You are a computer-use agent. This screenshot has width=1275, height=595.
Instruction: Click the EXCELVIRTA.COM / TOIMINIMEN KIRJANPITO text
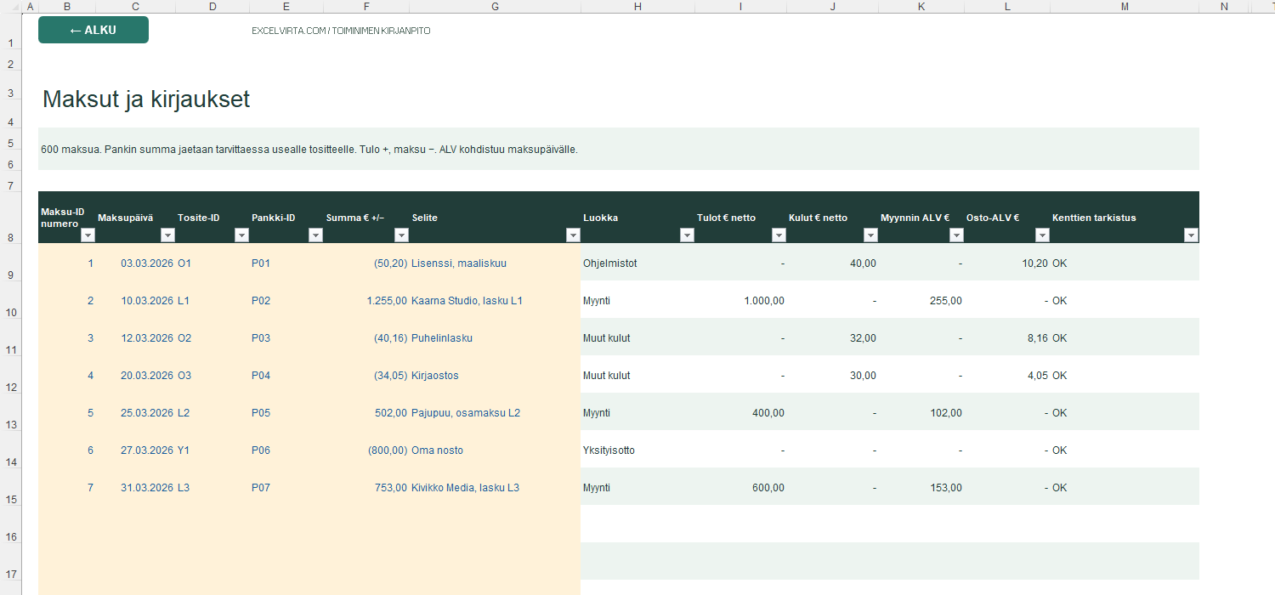pyautogui.click(x=341, y=31)
